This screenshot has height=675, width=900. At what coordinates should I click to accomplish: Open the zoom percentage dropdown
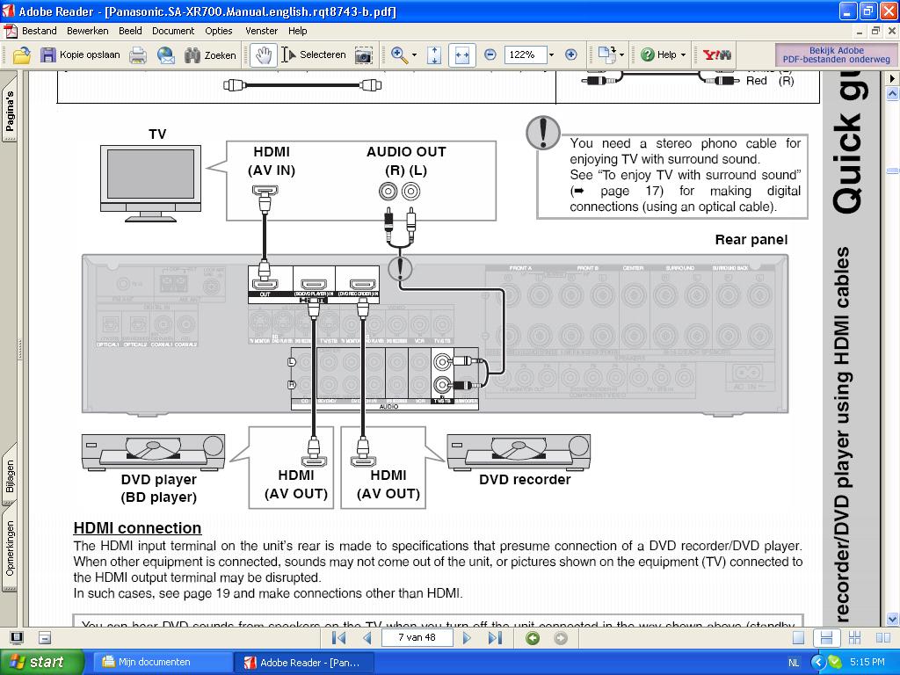[552, 55]
